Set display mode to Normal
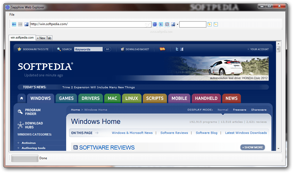 tap(223, 110)
